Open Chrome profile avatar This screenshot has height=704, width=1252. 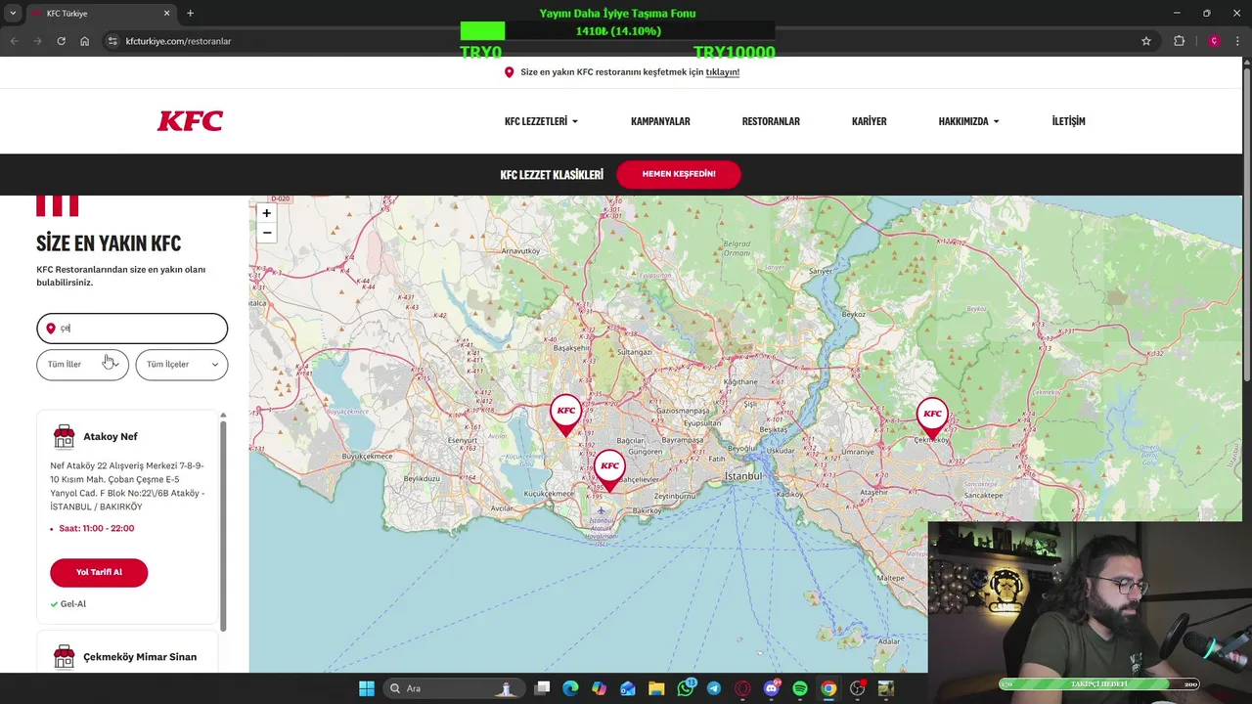[1214, 41]
